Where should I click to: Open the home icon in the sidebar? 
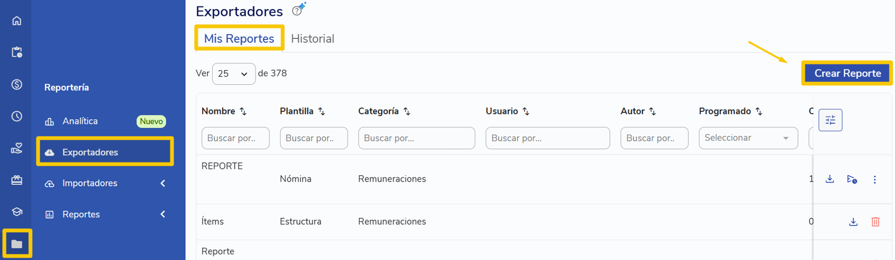click(17, 21)
